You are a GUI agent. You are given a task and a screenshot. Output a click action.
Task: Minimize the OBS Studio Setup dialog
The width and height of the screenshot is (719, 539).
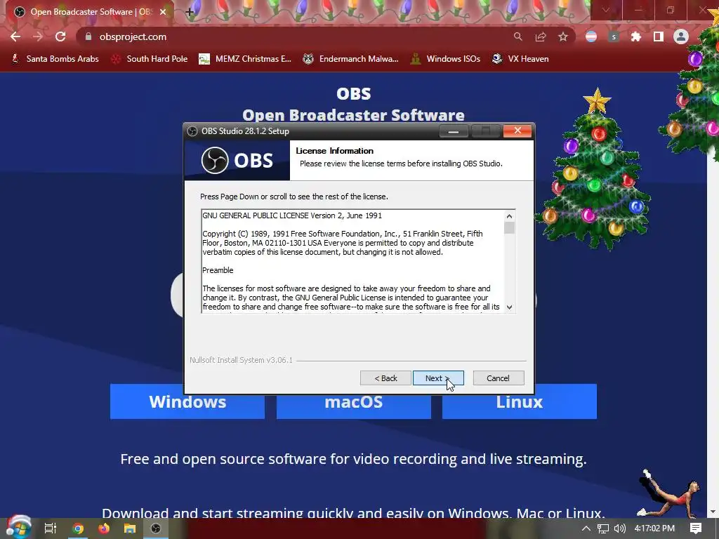pos(454,131)
